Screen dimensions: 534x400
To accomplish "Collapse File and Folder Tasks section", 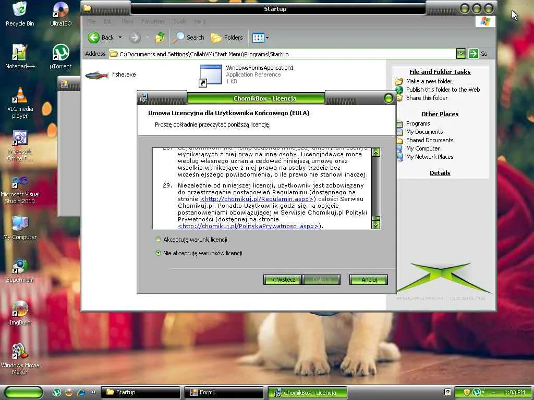I will (x=440, y=72).
